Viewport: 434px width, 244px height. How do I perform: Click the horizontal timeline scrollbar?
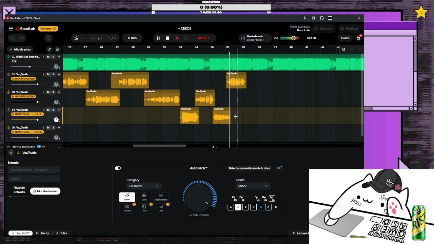coord(159,146)
